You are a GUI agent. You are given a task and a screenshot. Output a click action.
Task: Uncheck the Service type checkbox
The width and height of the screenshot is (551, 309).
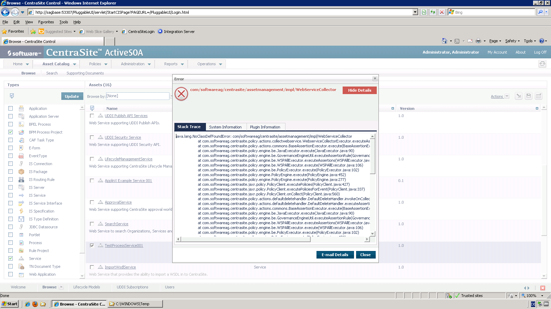[x=11, y=259]
